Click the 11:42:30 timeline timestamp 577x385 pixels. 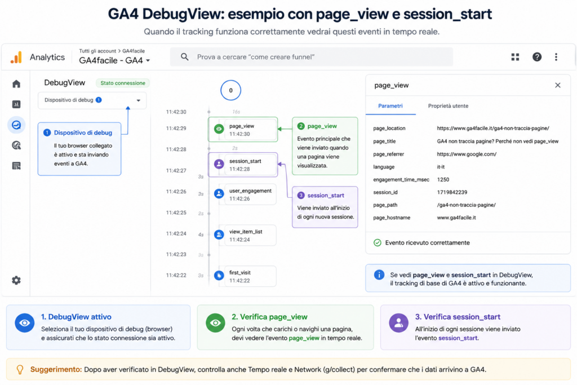[176, 112]
